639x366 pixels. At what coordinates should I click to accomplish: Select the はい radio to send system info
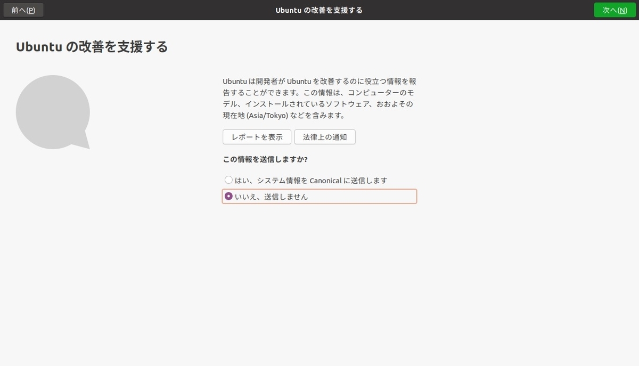(228, 180)
